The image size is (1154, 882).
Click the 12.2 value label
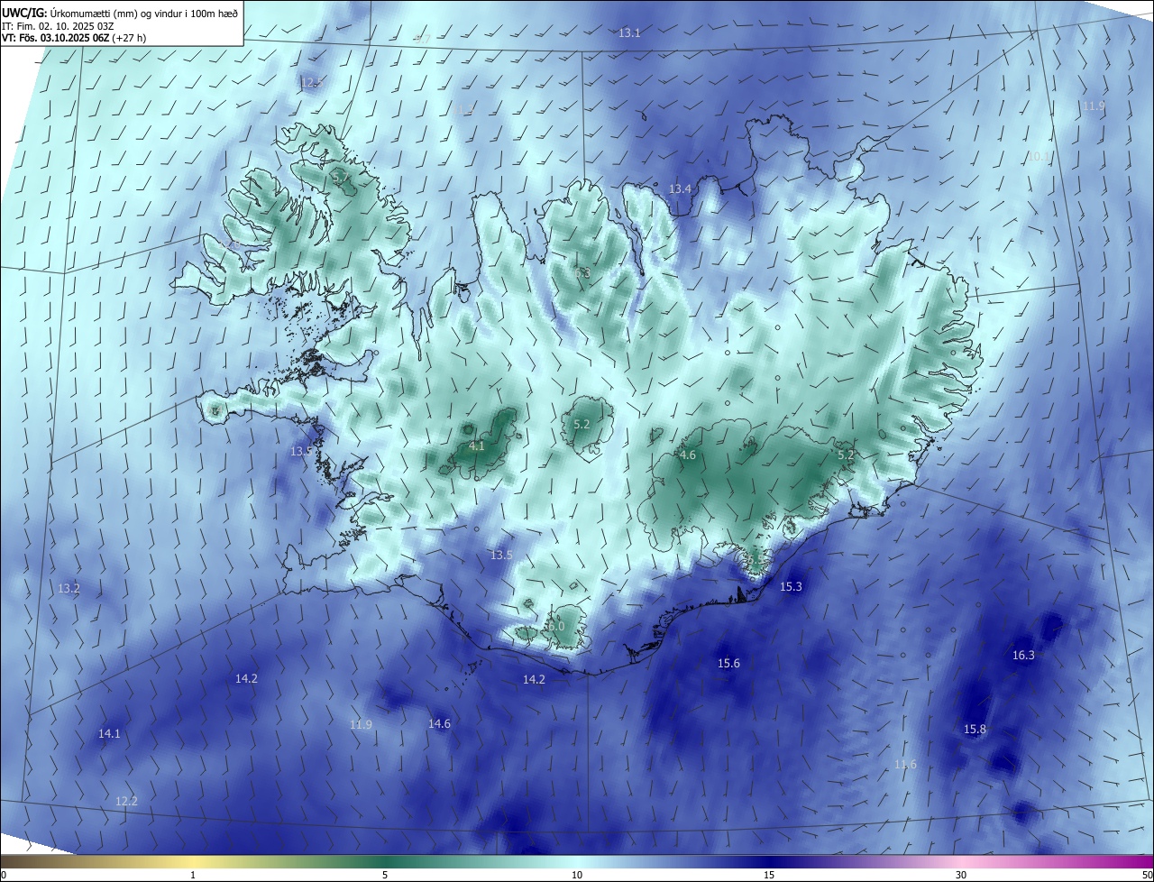[x=127, y=801]
